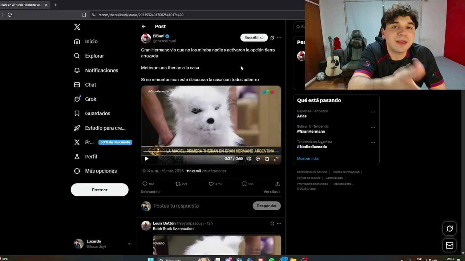Open Guardados bookmarks page

[92, 113]
